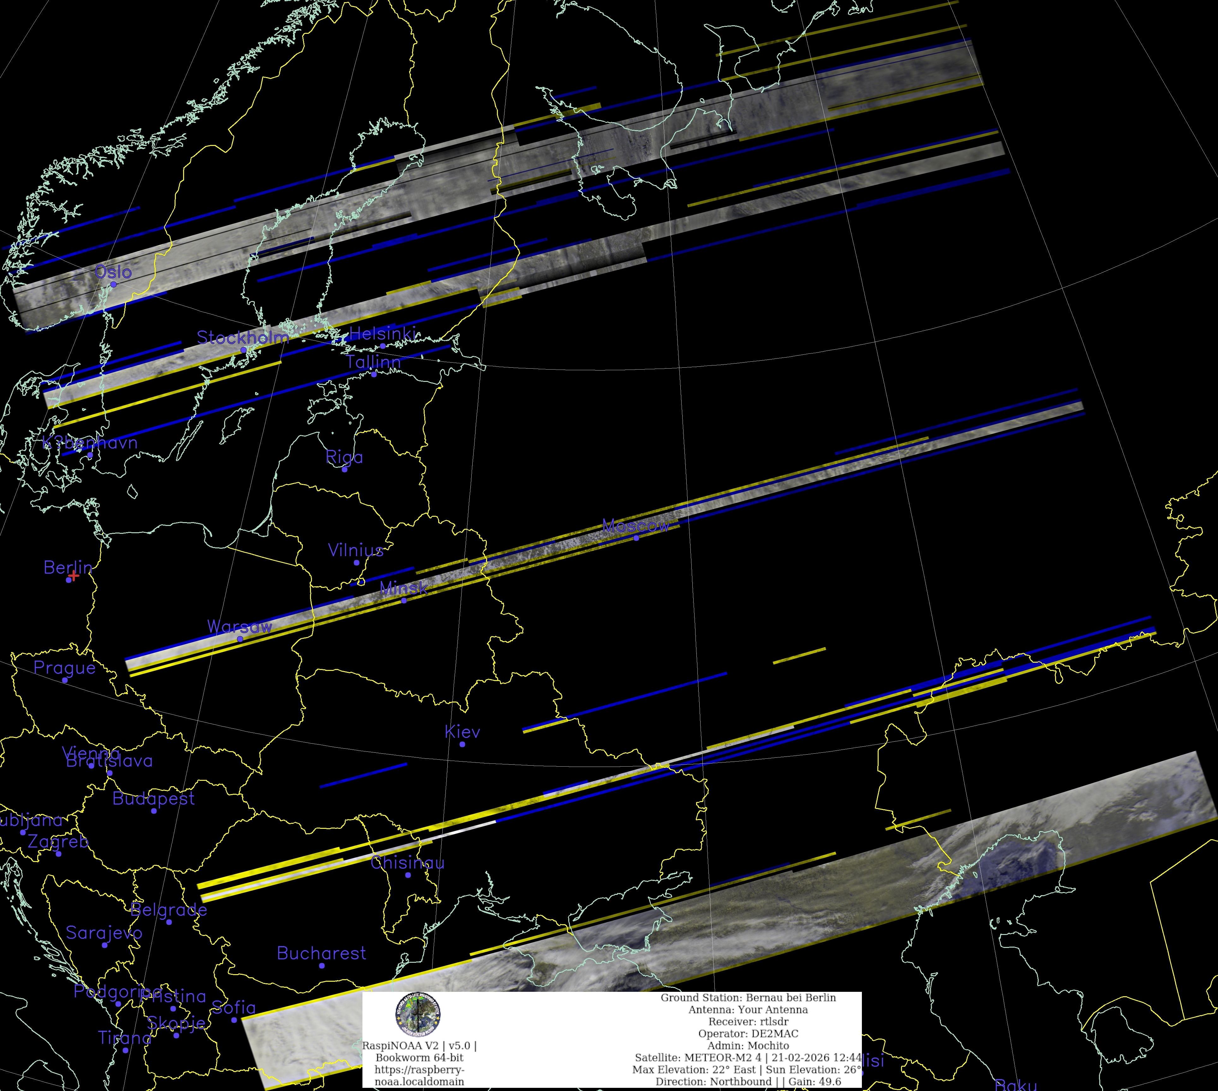Click the Operator DE2MAC text line
This screenshot has height=1091, width=1218.
click(x=748, y=1034)
